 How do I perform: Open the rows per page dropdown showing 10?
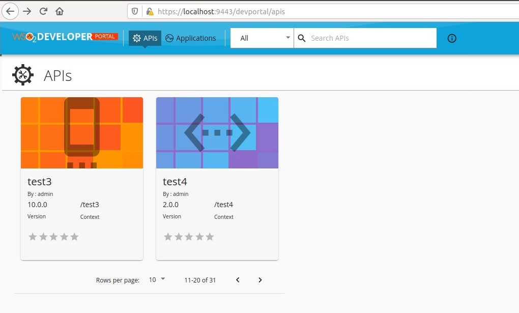tap(157, 280)
